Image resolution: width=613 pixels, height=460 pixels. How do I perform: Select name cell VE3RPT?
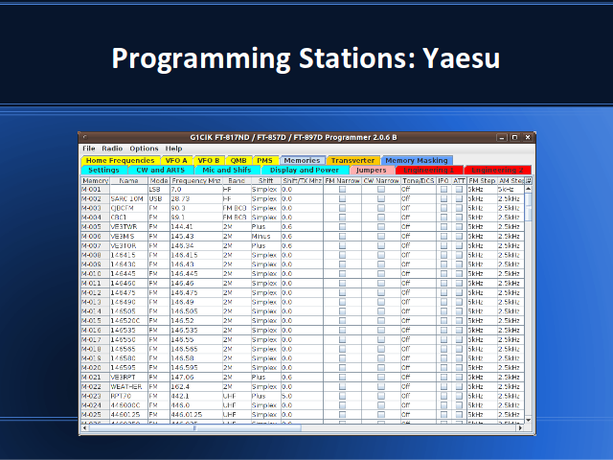tap(129, 377)
